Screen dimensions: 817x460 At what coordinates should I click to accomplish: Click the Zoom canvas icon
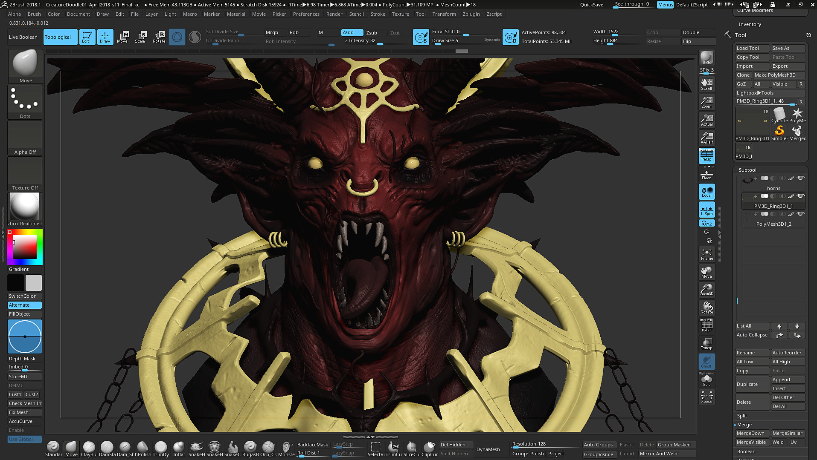tap(707, 102)
